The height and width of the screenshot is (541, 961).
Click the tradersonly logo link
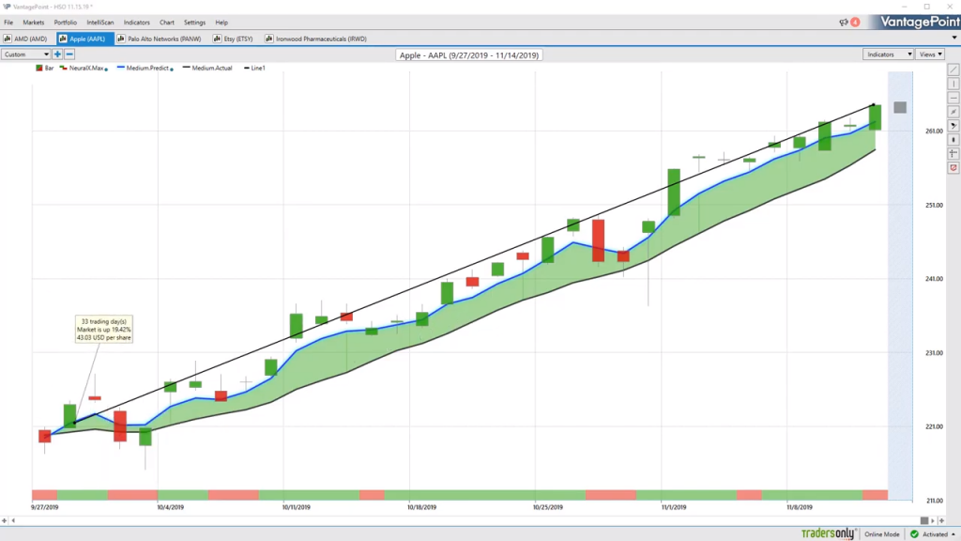click(829, 533)
